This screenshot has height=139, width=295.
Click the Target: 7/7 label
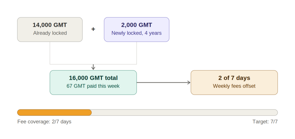point(265,122)
